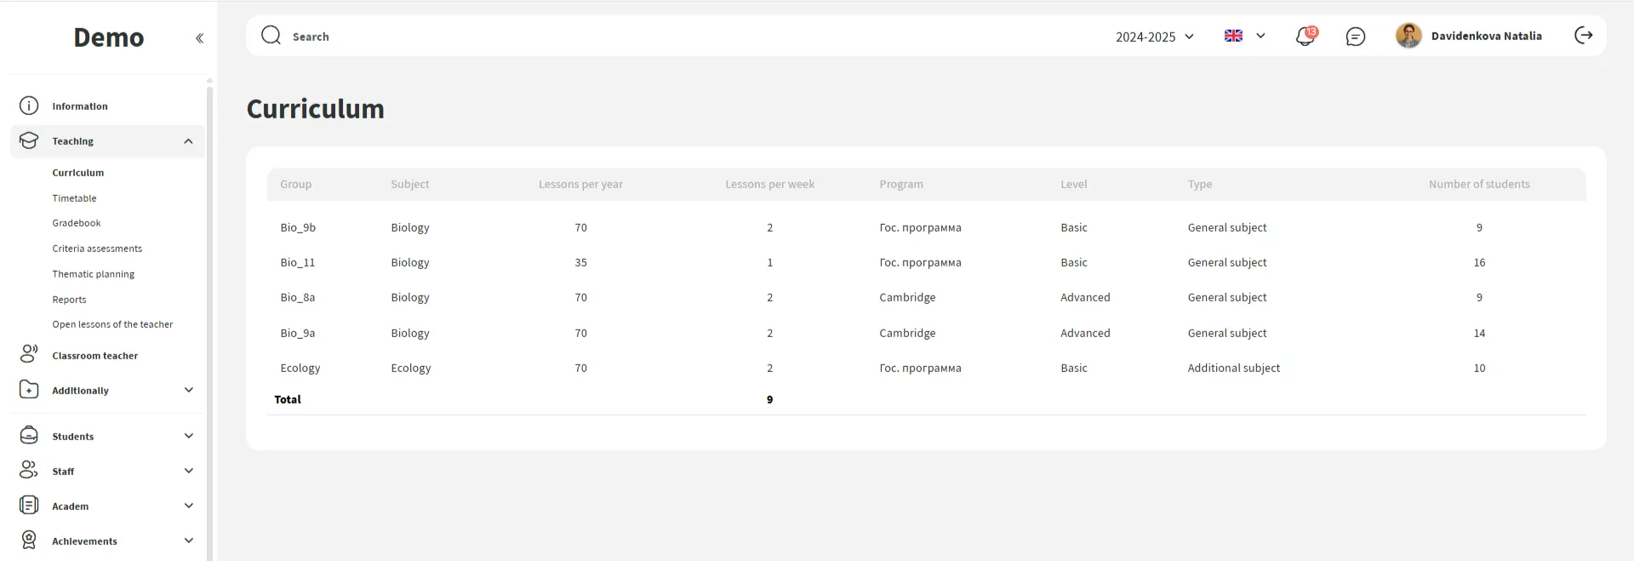Image resolution: width=1634 pixels, height=561 pixels.
Task: Click the search magnifier icon
Action: coord(271,36)
